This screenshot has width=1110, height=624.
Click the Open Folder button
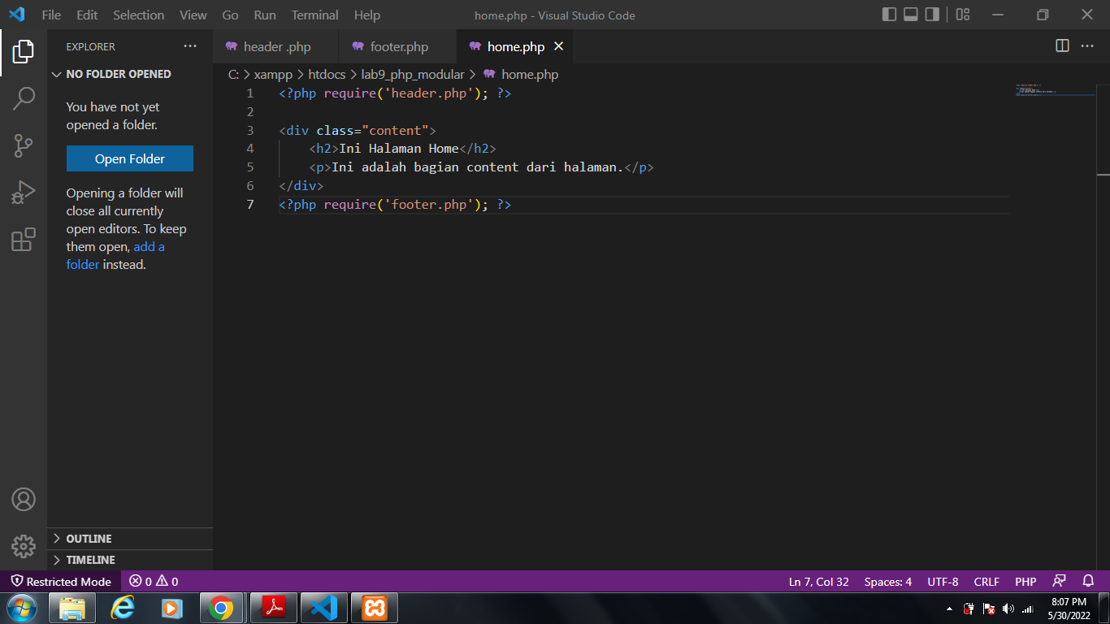pos(129,158)
